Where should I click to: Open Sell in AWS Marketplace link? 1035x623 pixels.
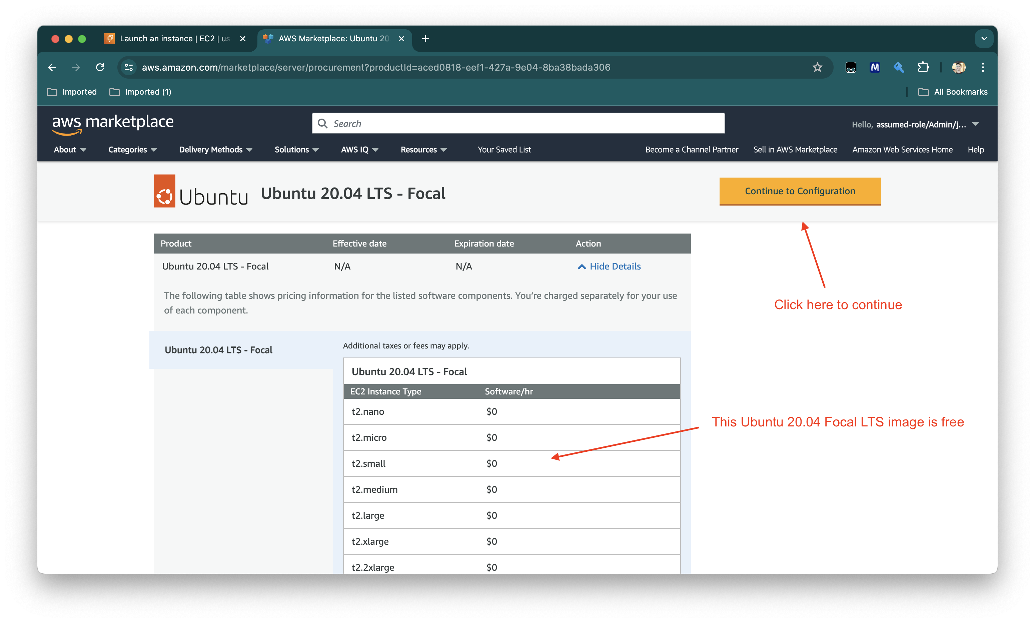795,150
